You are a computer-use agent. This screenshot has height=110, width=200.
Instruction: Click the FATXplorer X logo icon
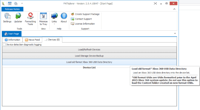click(3, 4)
